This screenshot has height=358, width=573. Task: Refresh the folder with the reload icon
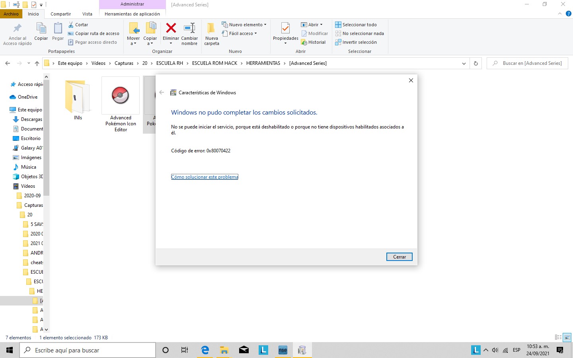click(x=476, y=63)
